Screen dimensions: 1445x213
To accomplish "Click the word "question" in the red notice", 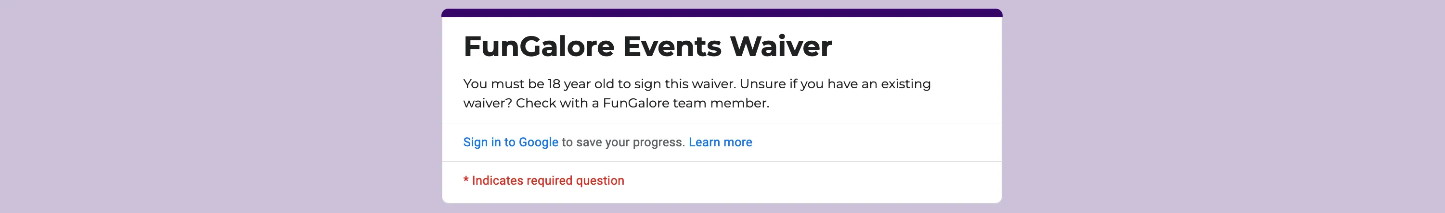I will (x=600, y=181).
